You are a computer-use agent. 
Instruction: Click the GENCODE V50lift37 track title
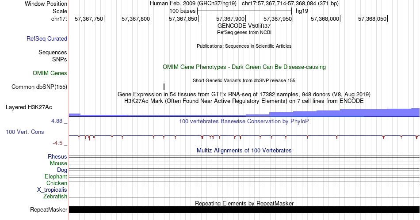[x=244, y=26]
